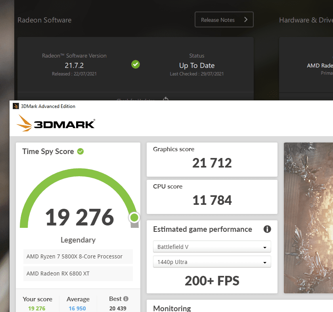The height and width of the screenshot is (312, 333).
Task: Click the Time Spy benchmark thumbnail image
Action: 308,218
